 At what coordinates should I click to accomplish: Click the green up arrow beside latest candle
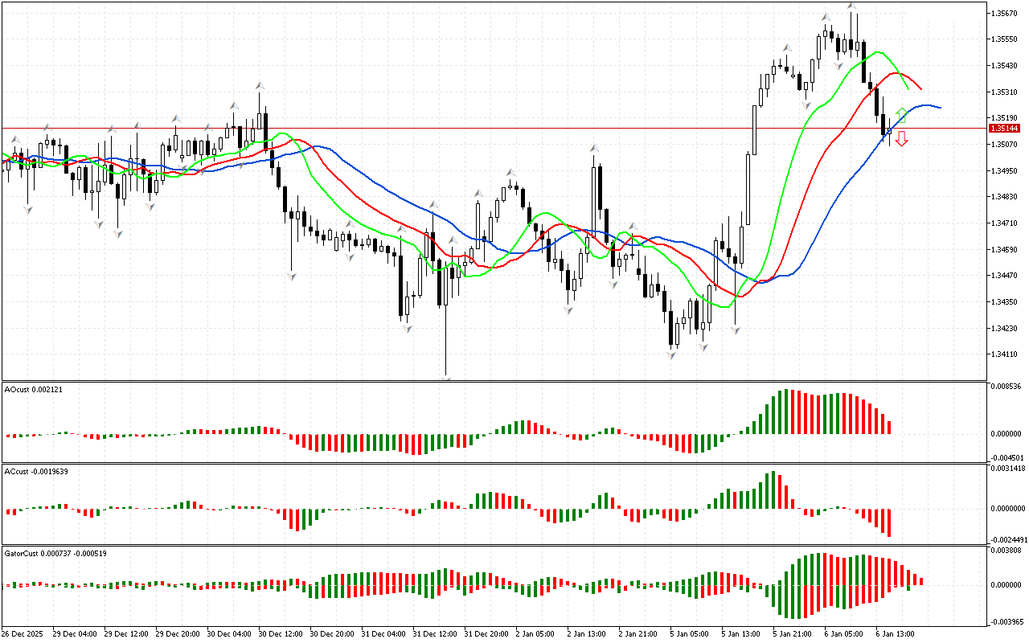point(901,114)
